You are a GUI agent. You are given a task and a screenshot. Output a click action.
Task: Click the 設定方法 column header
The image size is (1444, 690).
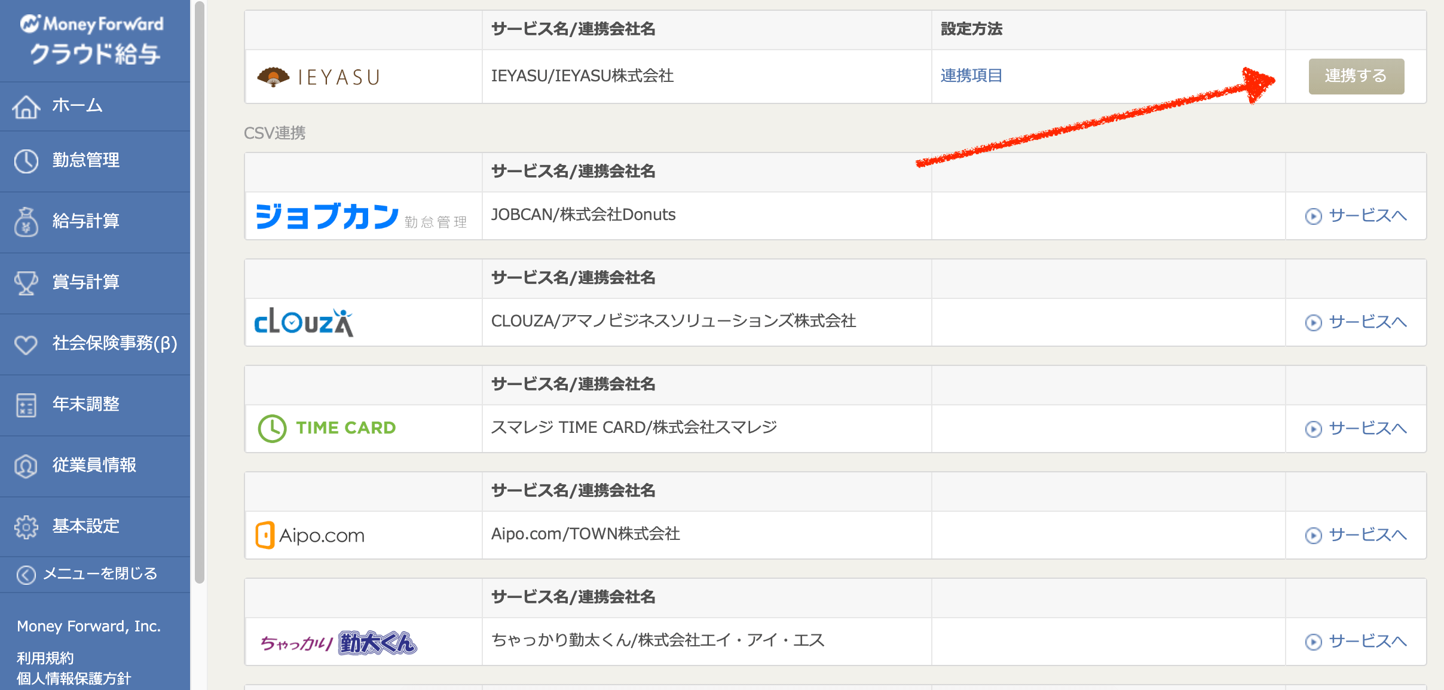[971, 29]
